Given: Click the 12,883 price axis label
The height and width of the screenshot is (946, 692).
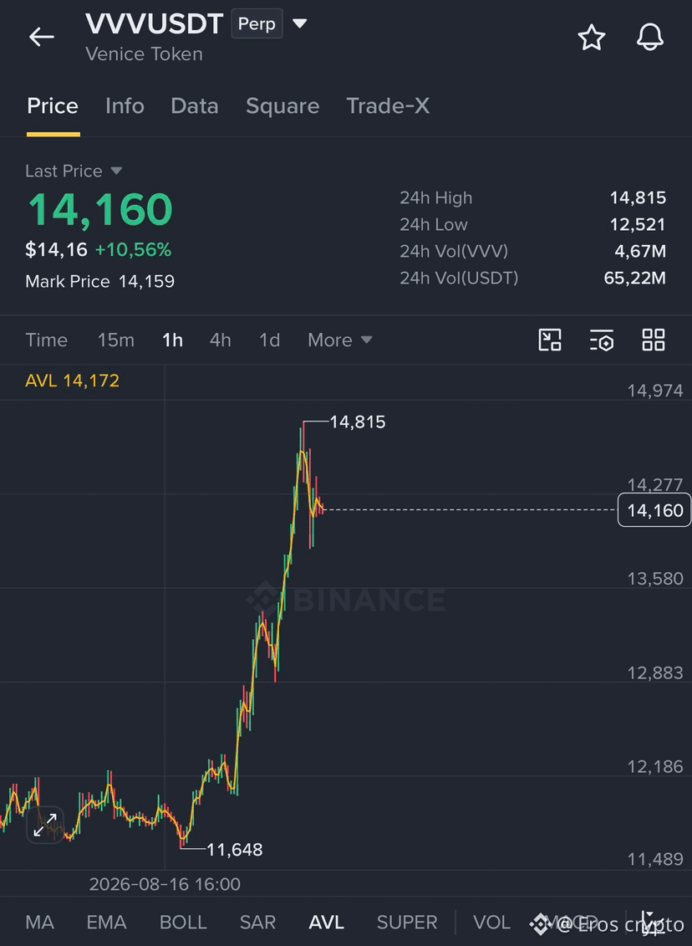Looking at the screenshot, I should [655, 673].
